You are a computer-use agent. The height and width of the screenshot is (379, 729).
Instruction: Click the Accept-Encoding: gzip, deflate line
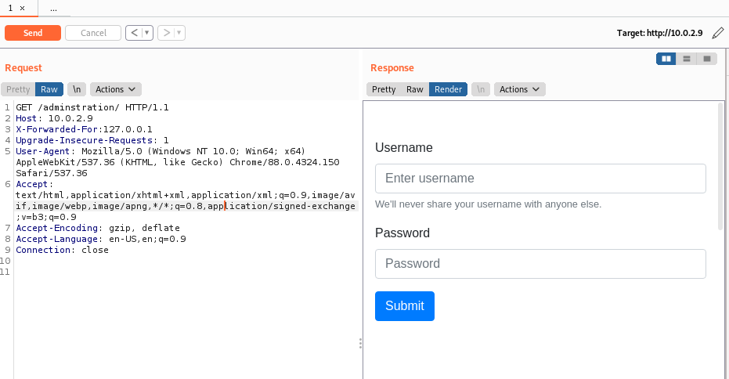(x=98, y=228)
